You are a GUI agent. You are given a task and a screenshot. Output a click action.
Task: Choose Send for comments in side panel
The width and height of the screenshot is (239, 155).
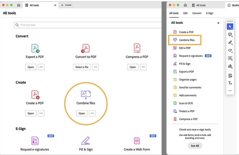pos(187,87)
